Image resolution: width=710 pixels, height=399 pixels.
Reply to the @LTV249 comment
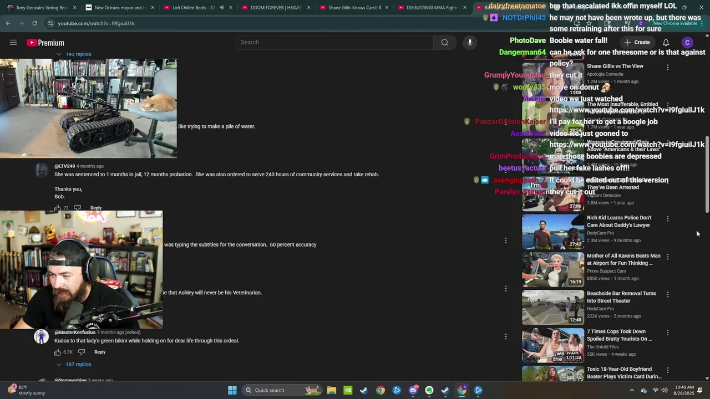96,208
